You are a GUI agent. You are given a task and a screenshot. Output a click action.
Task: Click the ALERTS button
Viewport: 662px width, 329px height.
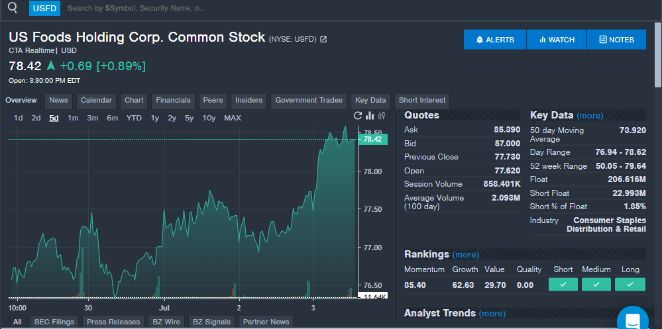[495, 40]
